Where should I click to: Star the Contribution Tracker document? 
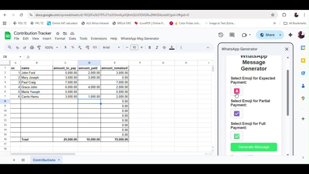[58, 33]
